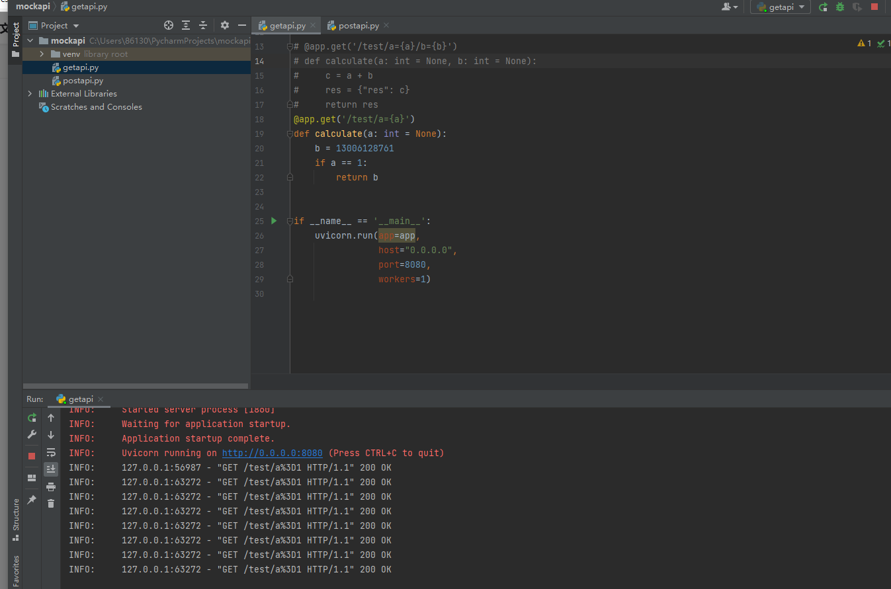Click the warnings indicator in the editor corner
Screen dimensions: 891x589
[864, 44]
